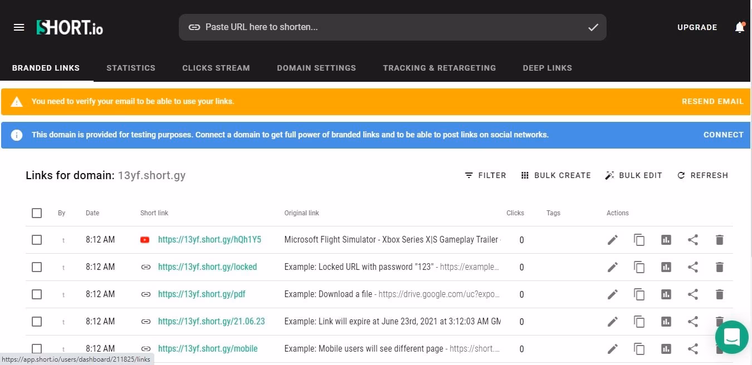Open the Filter options
This screenshot has height=365, width=752.
click(x=486, y=175)
